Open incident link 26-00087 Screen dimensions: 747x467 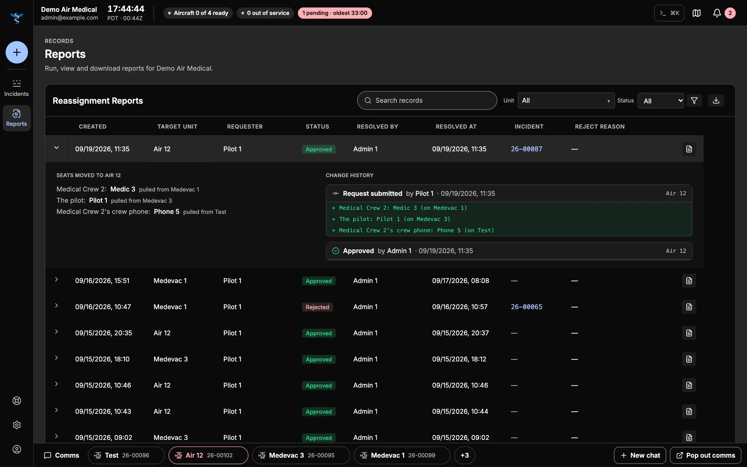click(526, 149)
